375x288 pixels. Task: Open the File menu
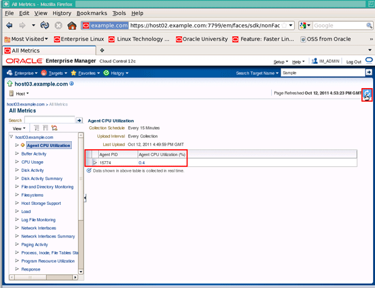9,13
